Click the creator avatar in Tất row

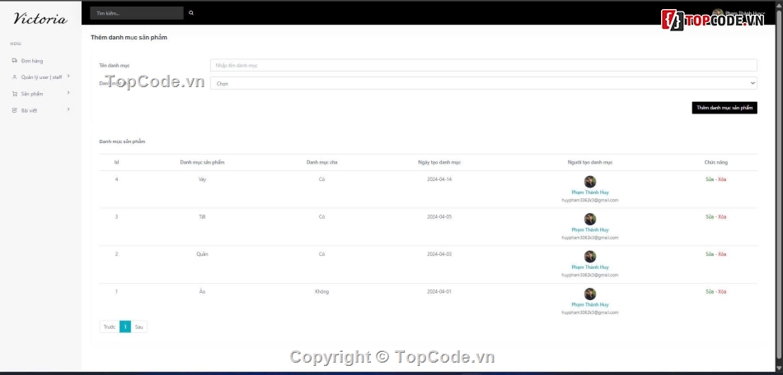pyautogui.click(x=590, y=219)
